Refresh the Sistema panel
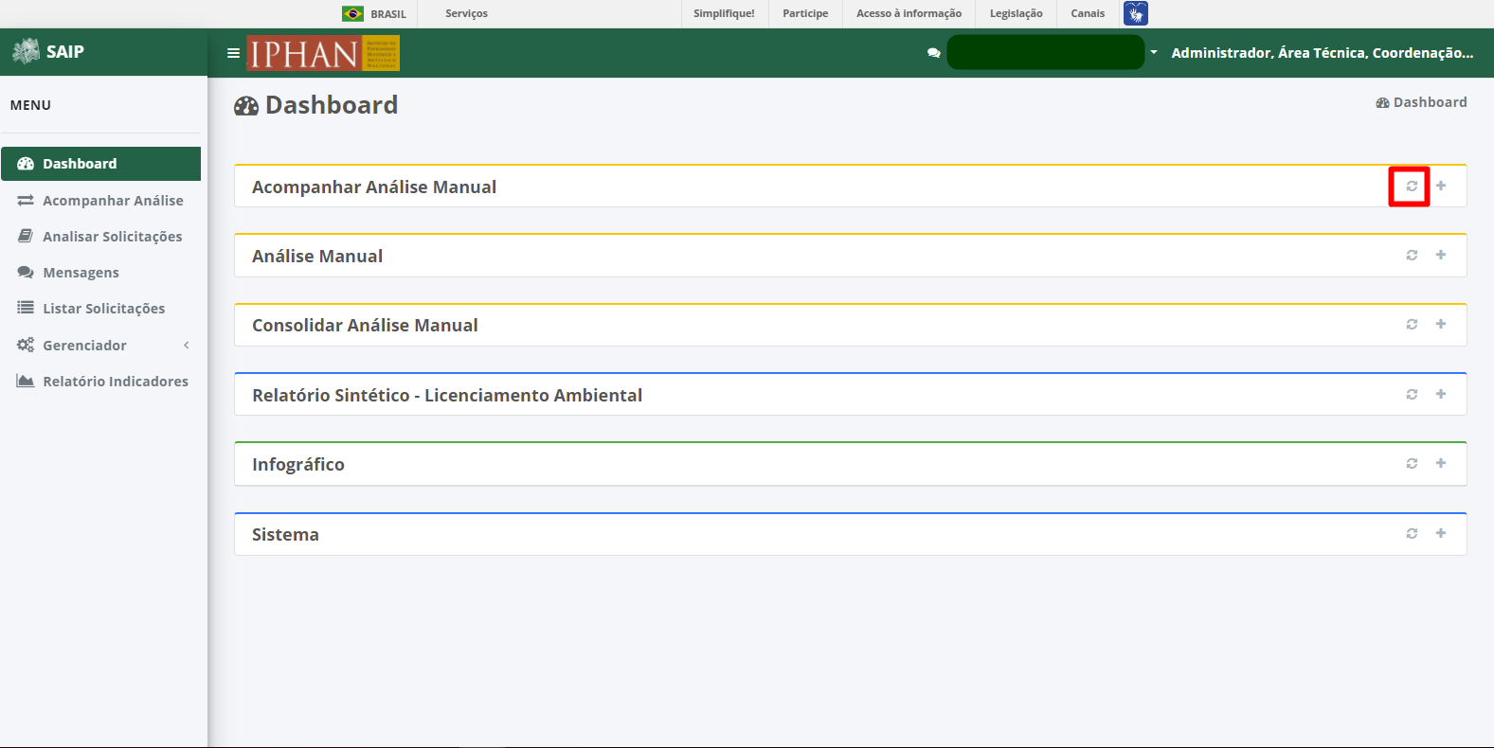Image resolution: width=1494 pixels, height=748 pixels. (1412, 533)
